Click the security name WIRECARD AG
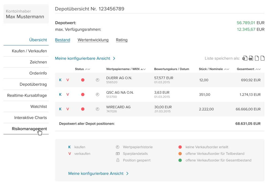The height and width of the screenshot is (186, 268). pos(118,107)
